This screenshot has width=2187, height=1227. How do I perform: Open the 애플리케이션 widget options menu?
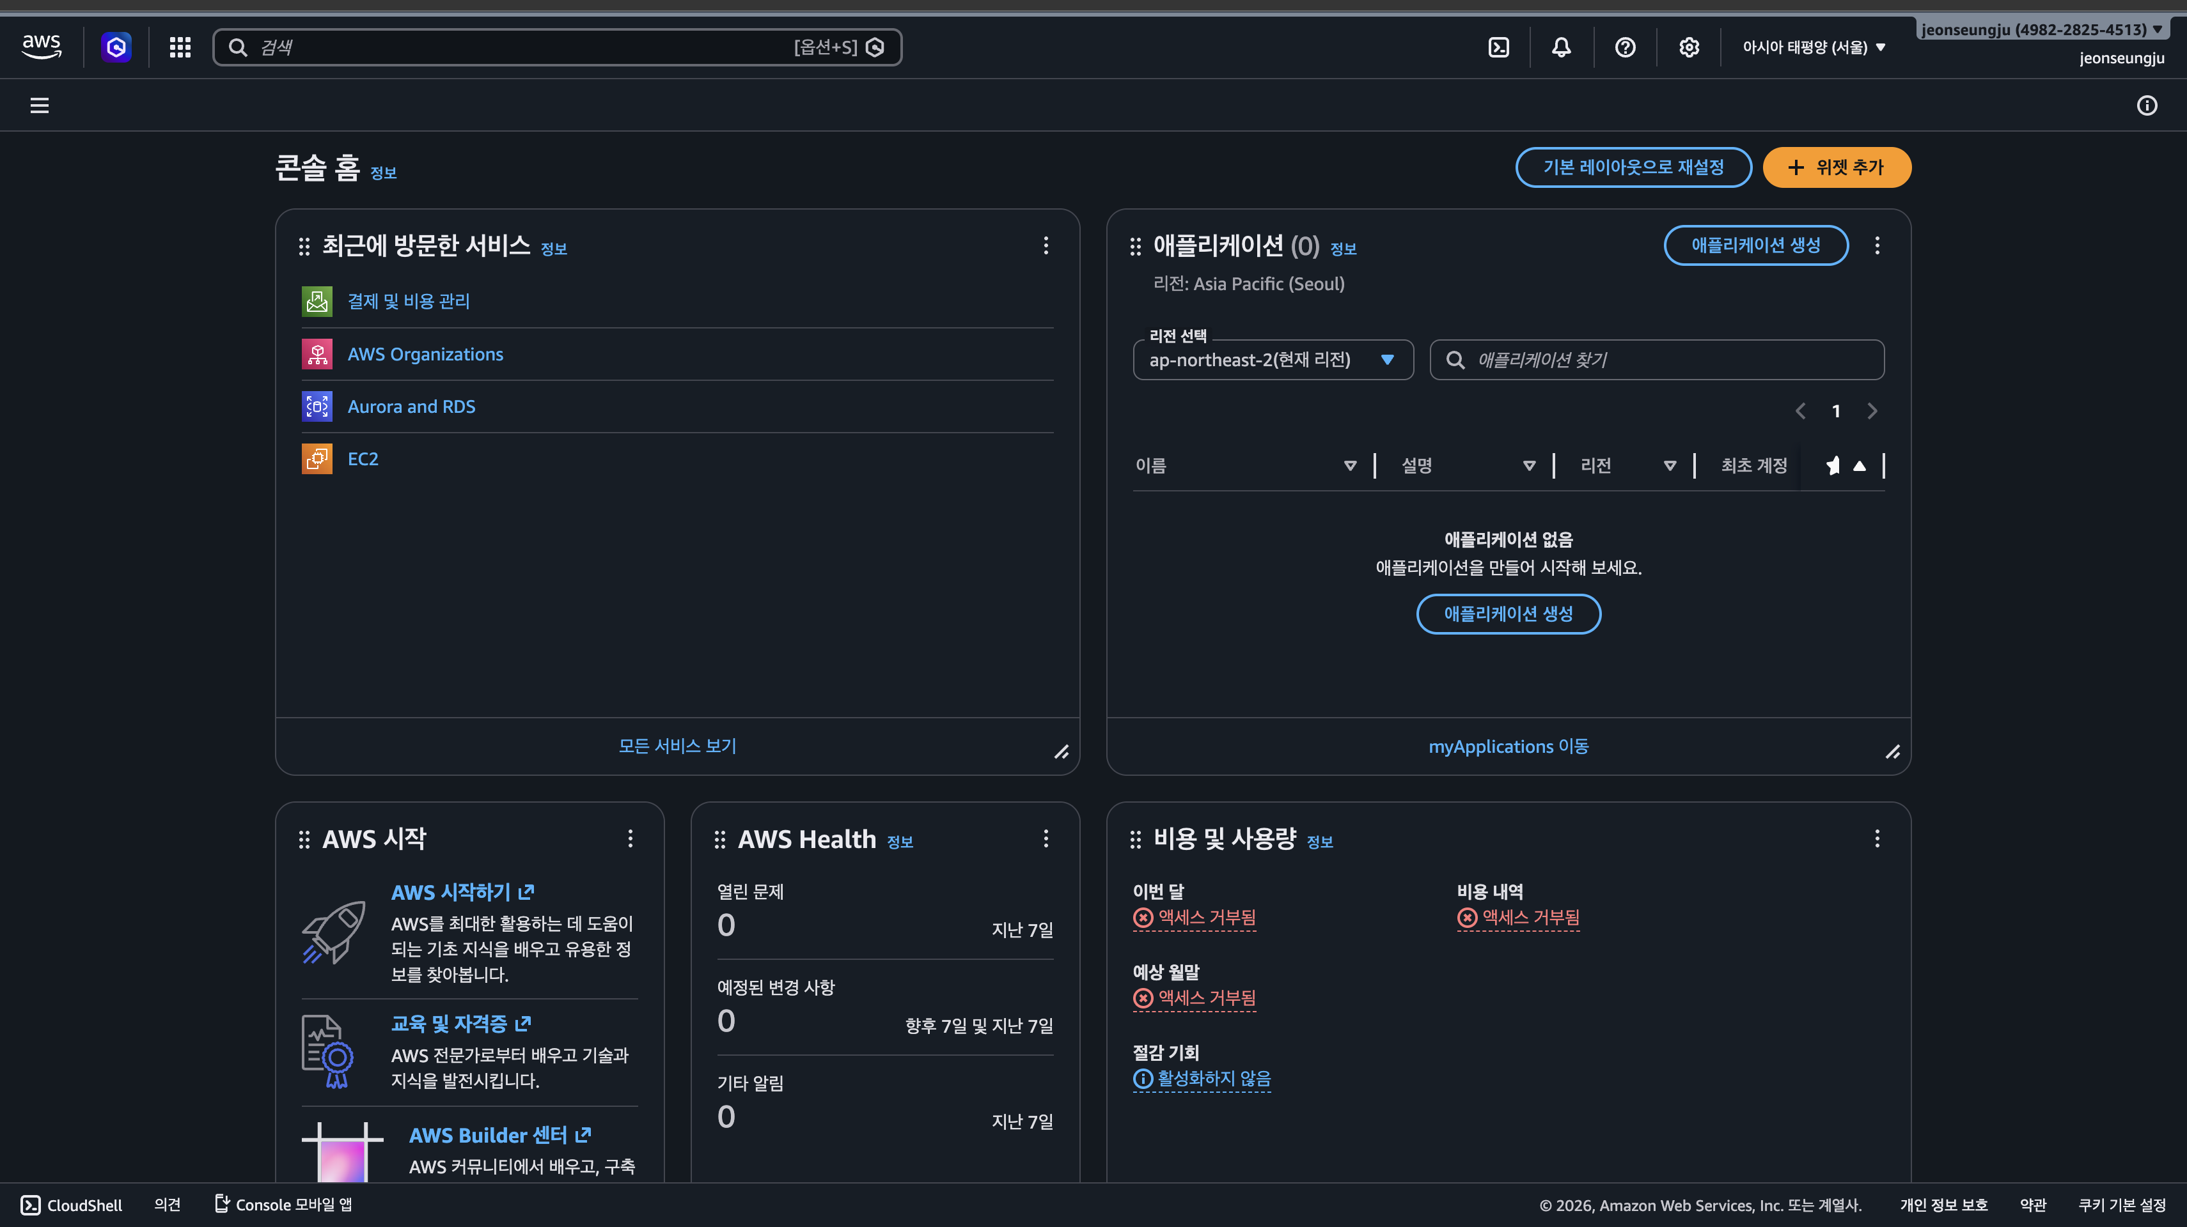coord(1877,245)
